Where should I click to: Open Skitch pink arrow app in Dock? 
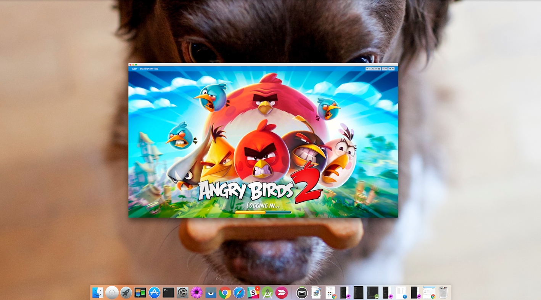[282, 293]
